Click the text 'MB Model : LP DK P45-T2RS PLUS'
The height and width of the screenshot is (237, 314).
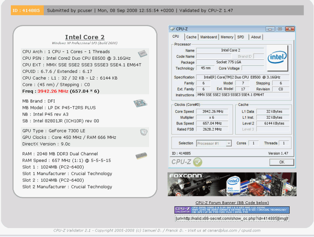[59, 108]
